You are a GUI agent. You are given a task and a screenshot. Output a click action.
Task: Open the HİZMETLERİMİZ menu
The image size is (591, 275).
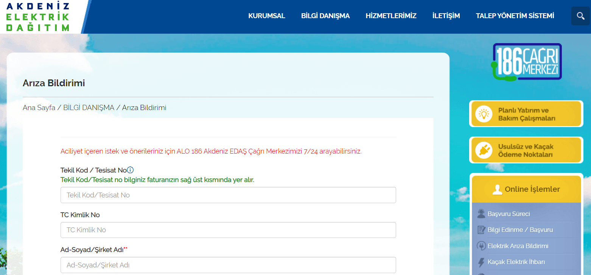[x=391, y=16]
